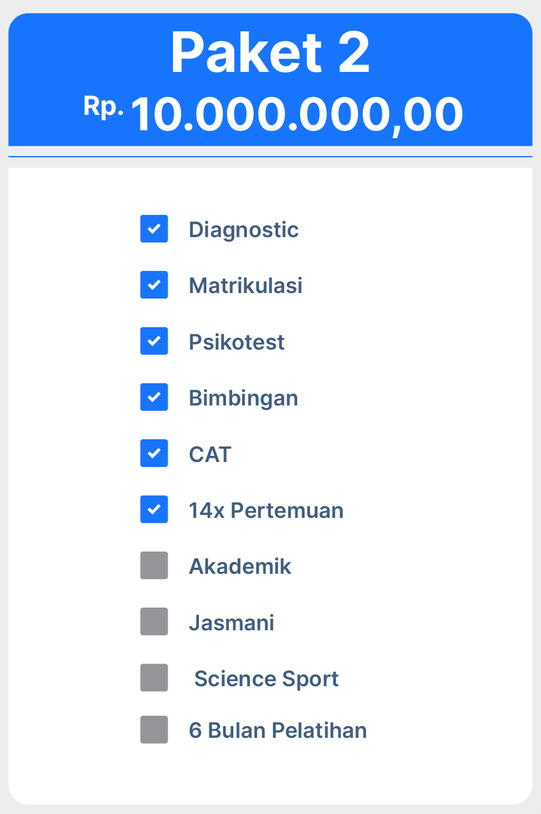
Task: Enable the Akademik checkbox
Action: [154, 566]
